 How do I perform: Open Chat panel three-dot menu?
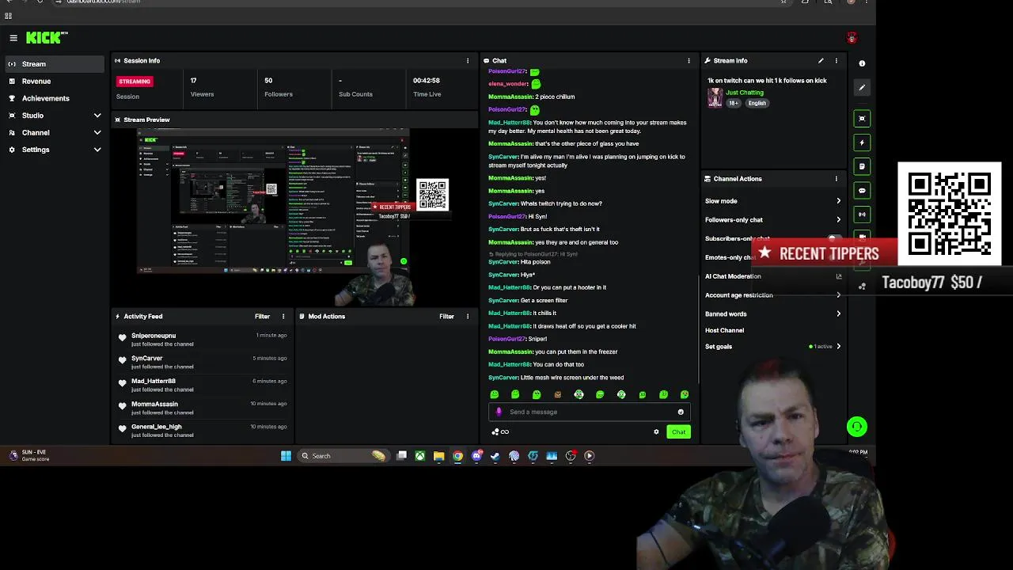click(x=689, y=60)
